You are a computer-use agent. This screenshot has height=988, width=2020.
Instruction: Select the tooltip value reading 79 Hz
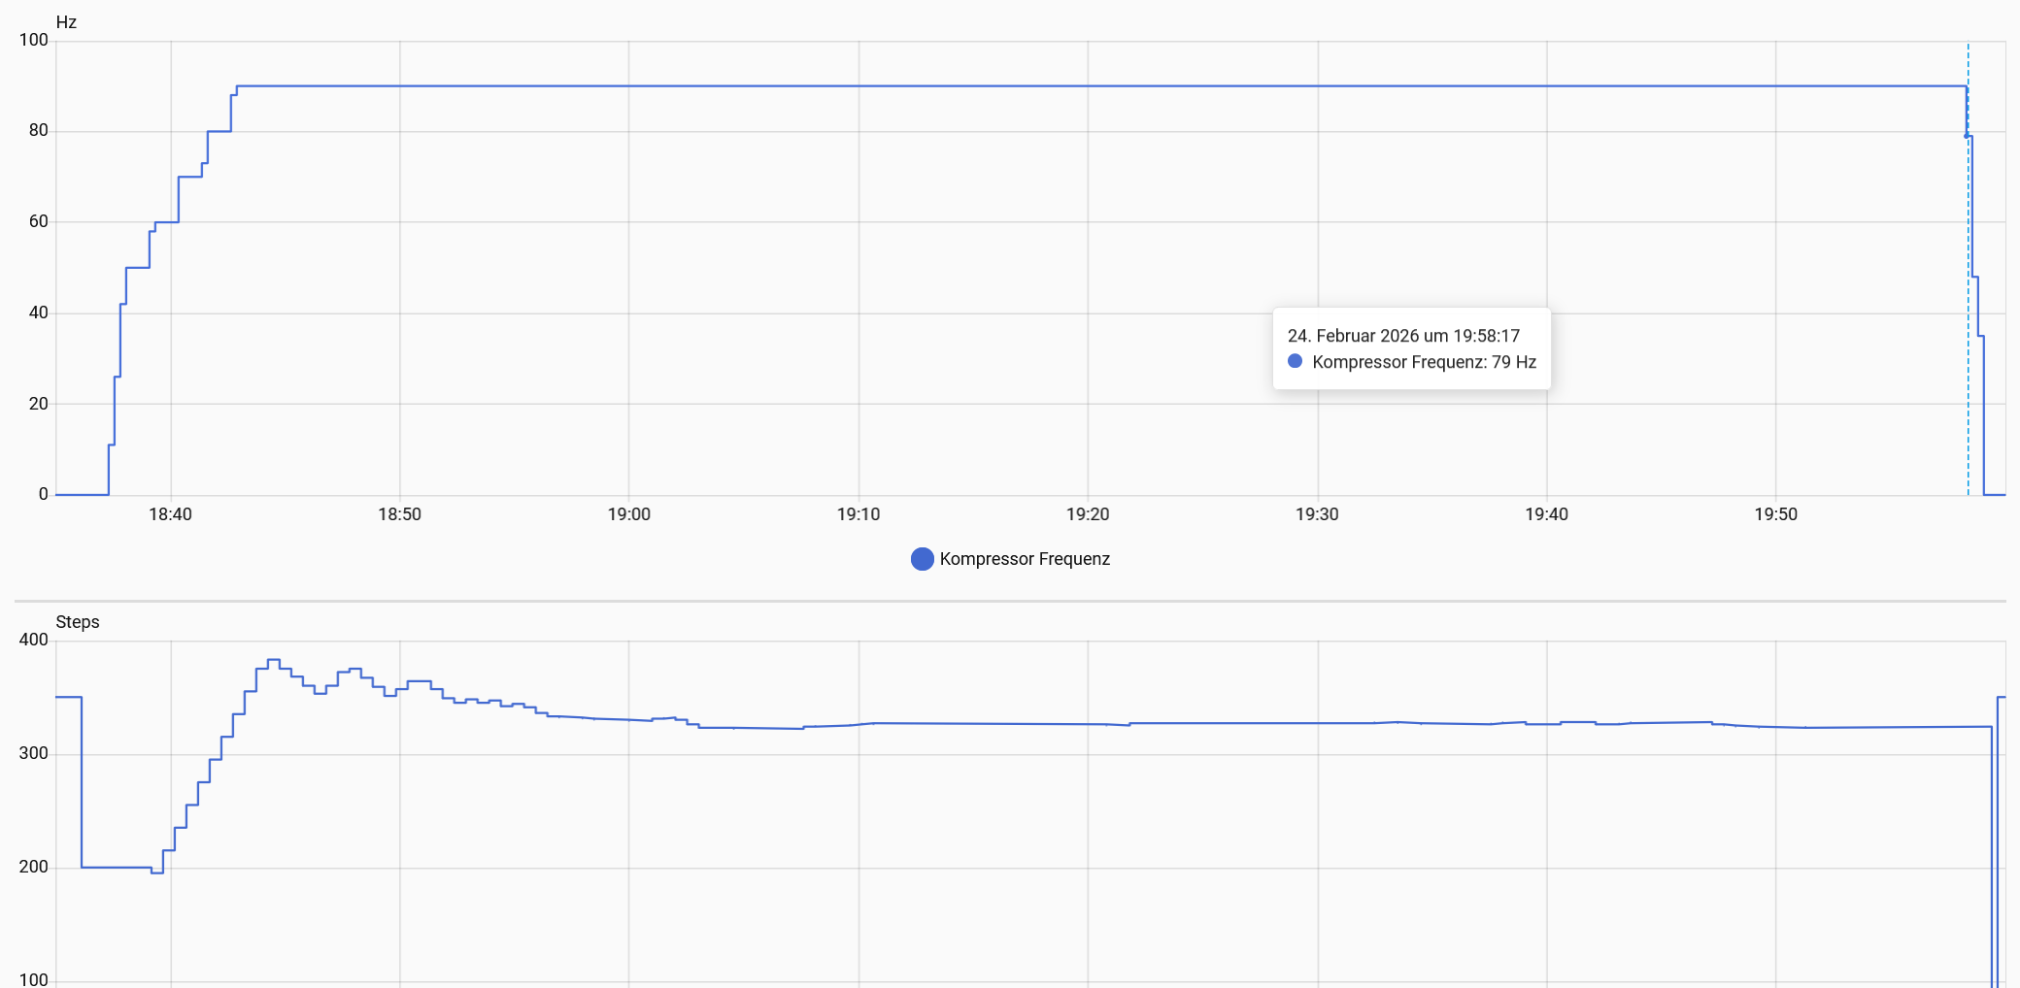coord(1513,362)
